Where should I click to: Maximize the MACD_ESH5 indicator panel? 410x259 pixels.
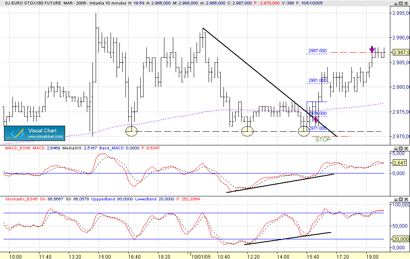401,148
